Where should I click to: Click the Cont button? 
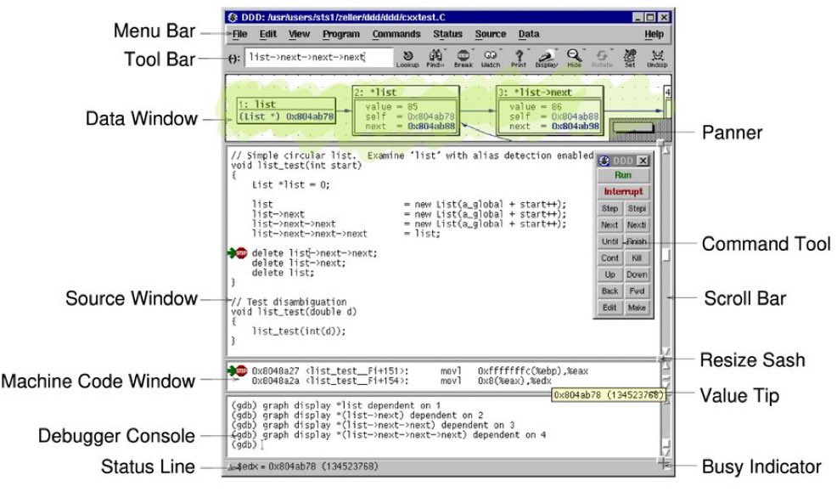609,258
